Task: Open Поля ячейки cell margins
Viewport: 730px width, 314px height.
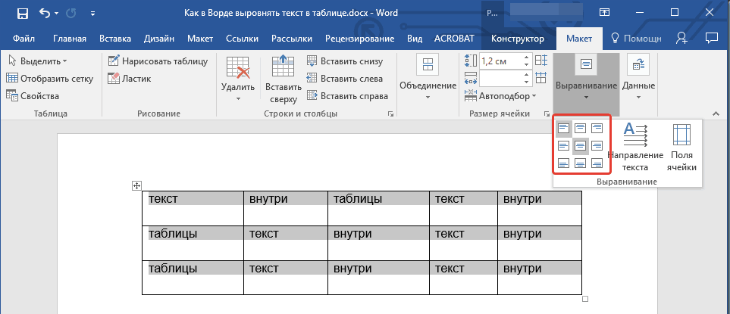Action: pyautogui.click(x=681, y=148)
